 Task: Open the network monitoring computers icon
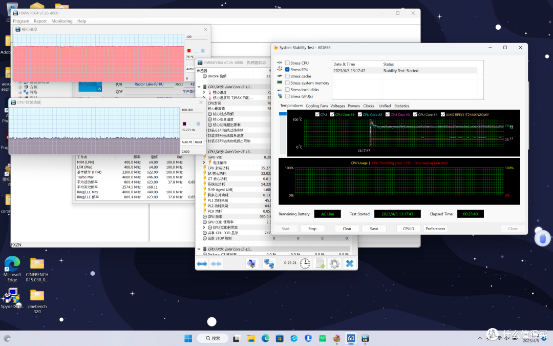[269, 263]
